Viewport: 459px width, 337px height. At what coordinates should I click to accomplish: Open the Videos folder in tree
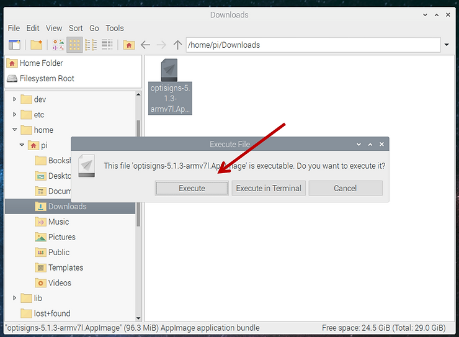click(x=60, y=283)
